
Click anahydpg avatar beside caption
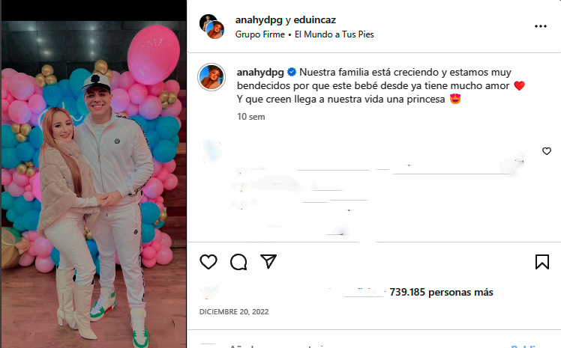point(211,77)
